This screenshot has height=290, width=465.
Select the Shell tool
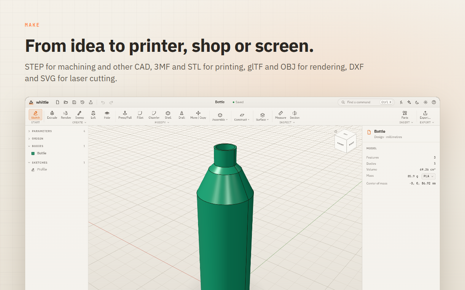[168, 115]
